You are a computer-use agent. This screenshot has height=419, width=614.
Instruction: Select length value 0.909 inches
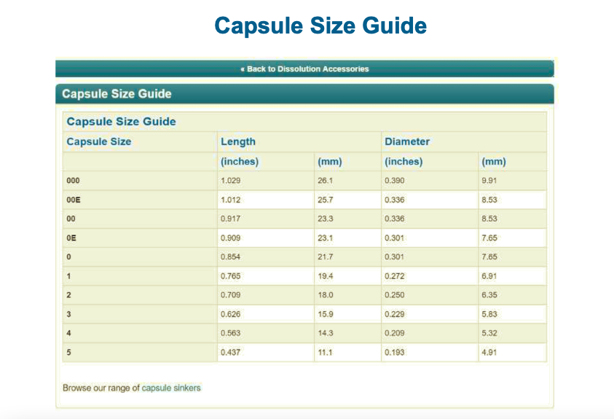coord(230,238)
